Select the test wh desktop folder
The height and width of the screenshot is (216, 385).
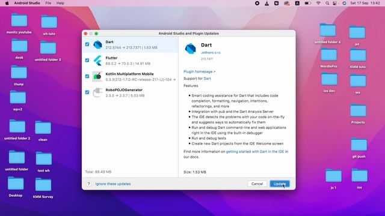coord(44,158)
